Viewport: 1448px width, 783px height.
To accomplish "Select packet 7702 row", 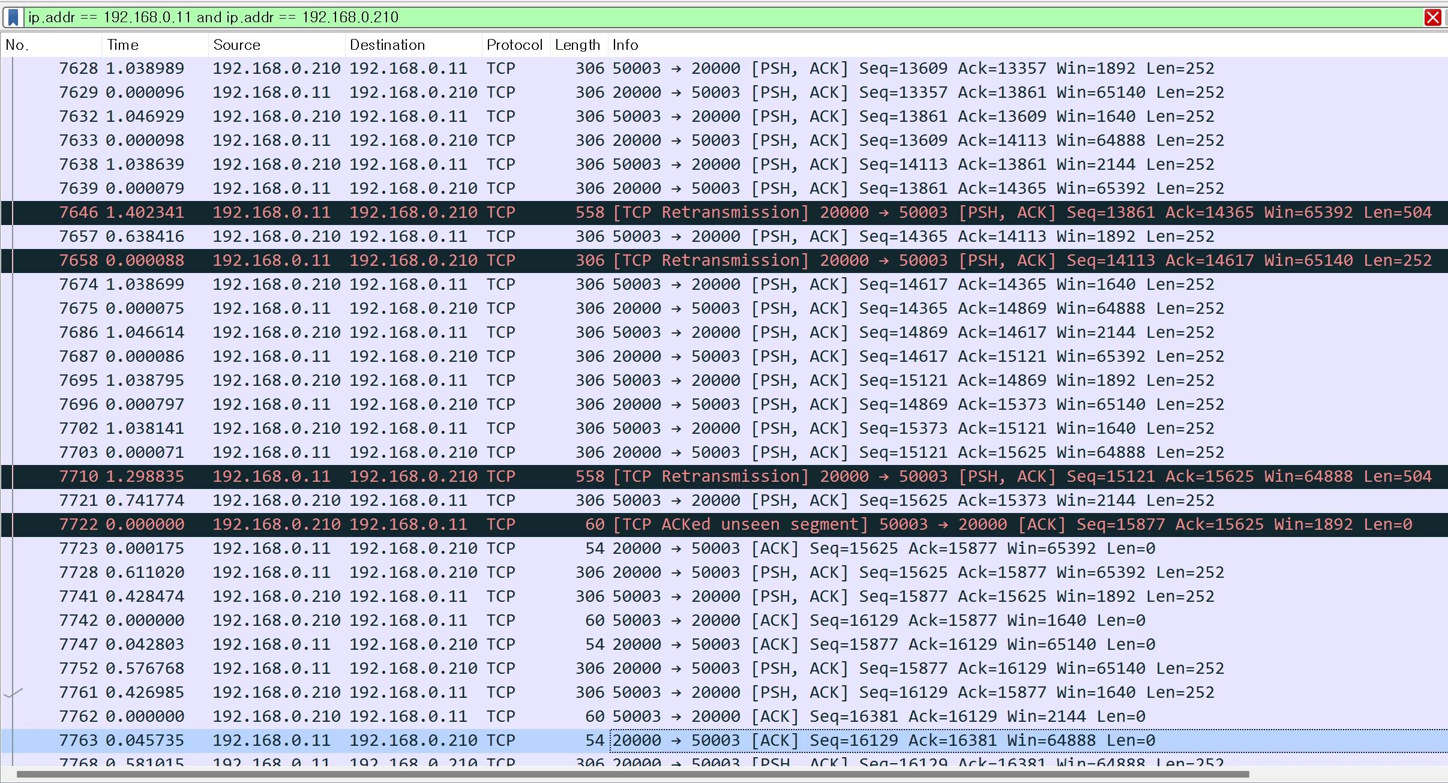I will [x=724, y=428].
